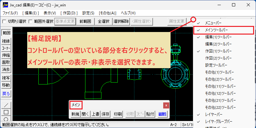Select the 消去 erase tool

pyautogui.click(x=6, y=69)
